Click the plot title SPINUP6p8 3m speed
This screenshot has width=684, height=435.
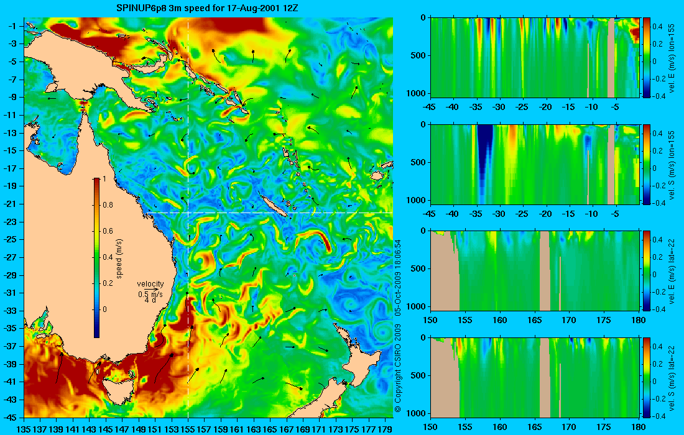pos(207,8)
